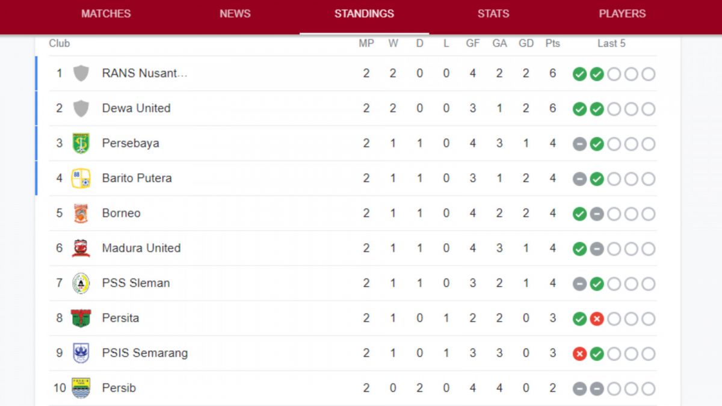Sort standings by the GD column header
The height and width of the screenshot is (406, 722).
[526, 43]
